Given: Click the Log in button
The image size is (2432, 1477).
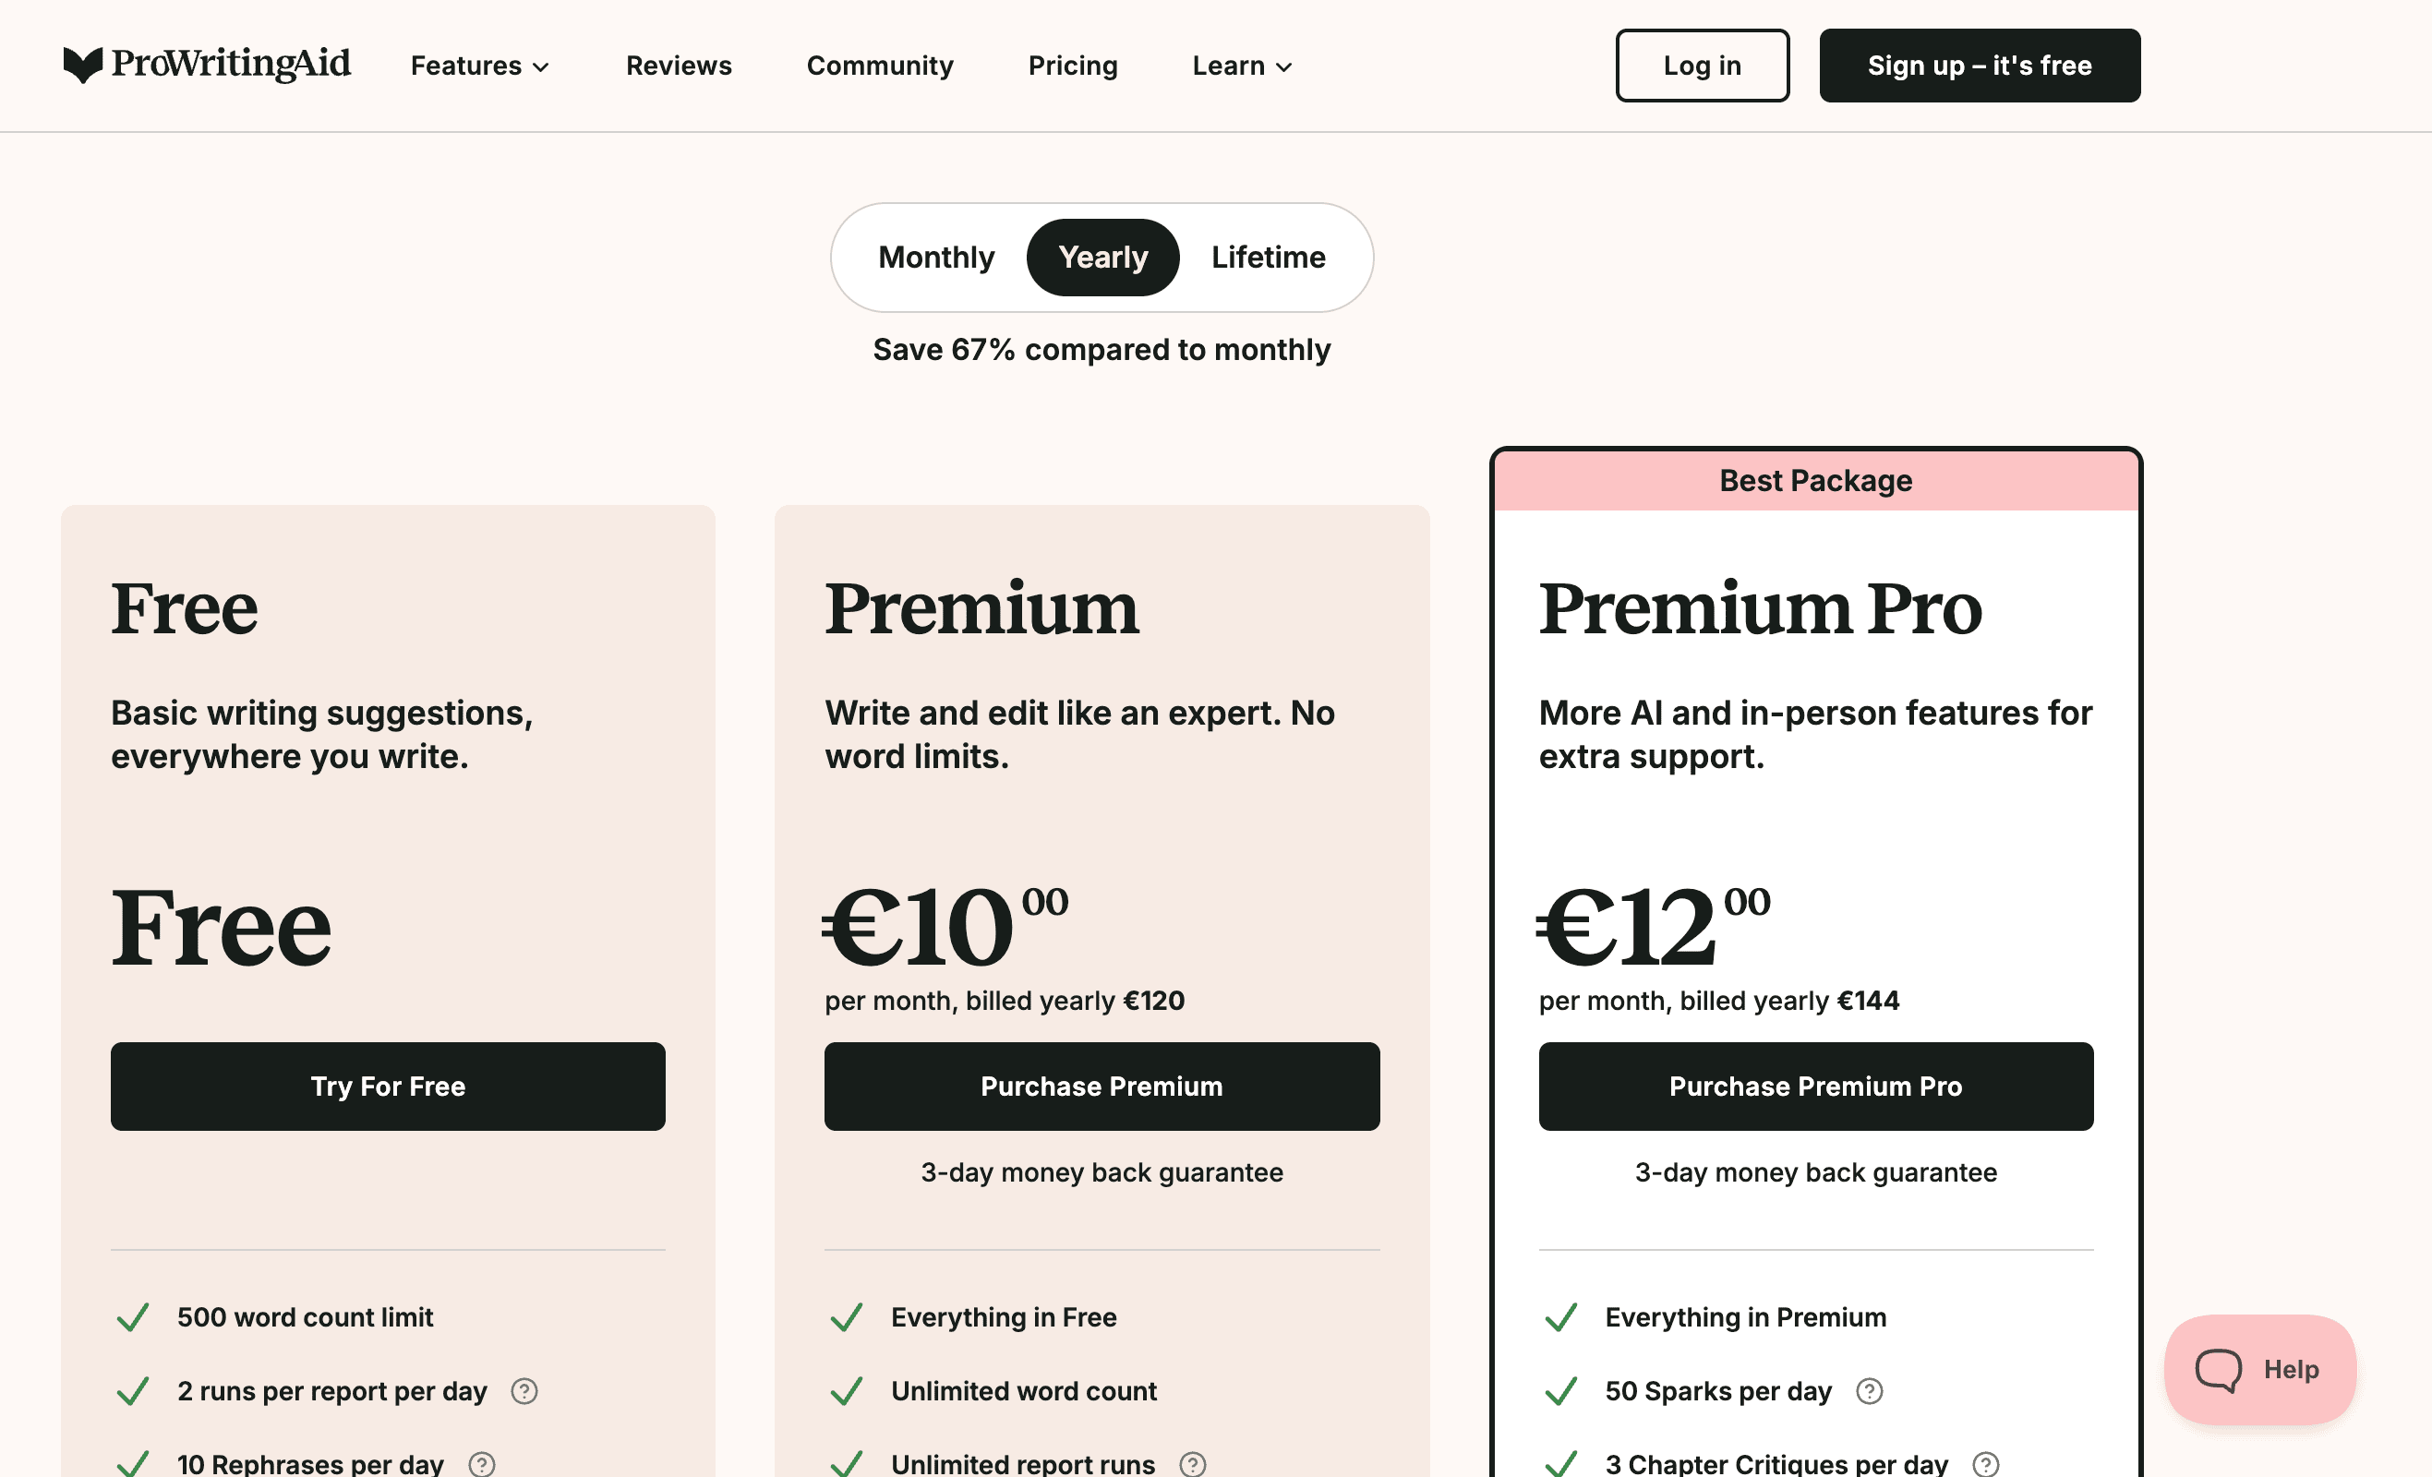Looking at the screenshot, I should tap(1702, 66).
